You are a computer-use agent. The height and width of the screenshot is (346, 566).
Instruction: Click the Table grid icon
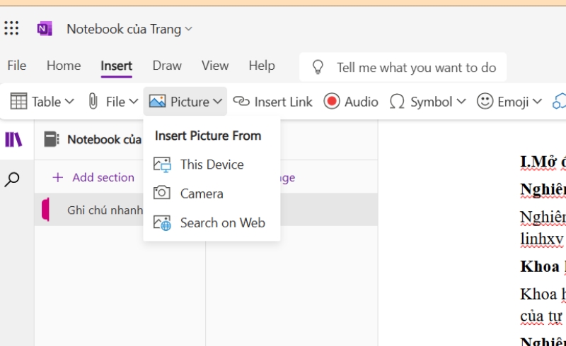click(18, 101)
